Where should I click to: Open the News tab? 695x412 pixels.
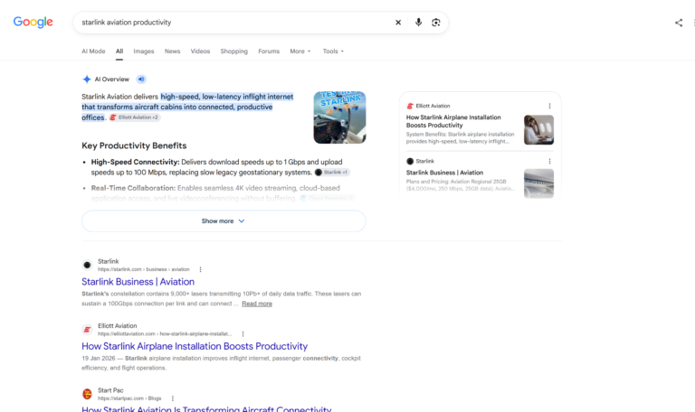[173, 51]
